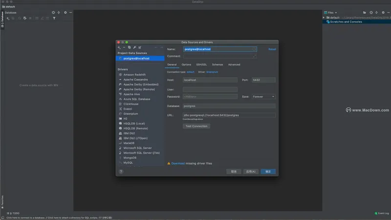The image size is (391, 220).
Task: Click the 取消 (Cancel) button
Action: pos(234,172)
